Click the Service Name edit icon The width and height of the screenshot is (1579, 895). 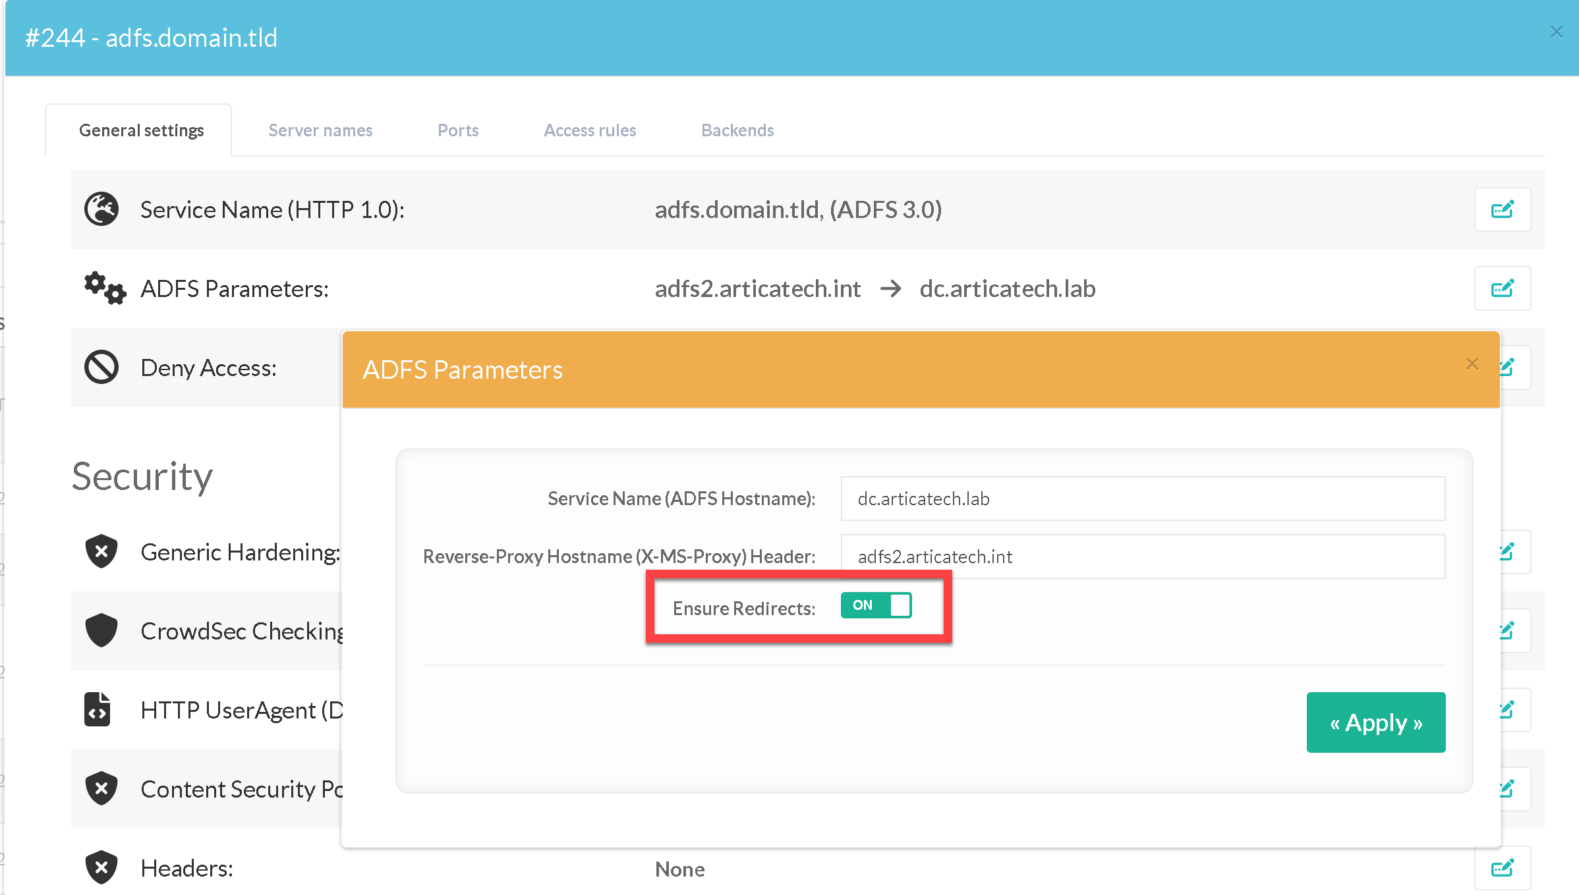[x=1502, y=209]
